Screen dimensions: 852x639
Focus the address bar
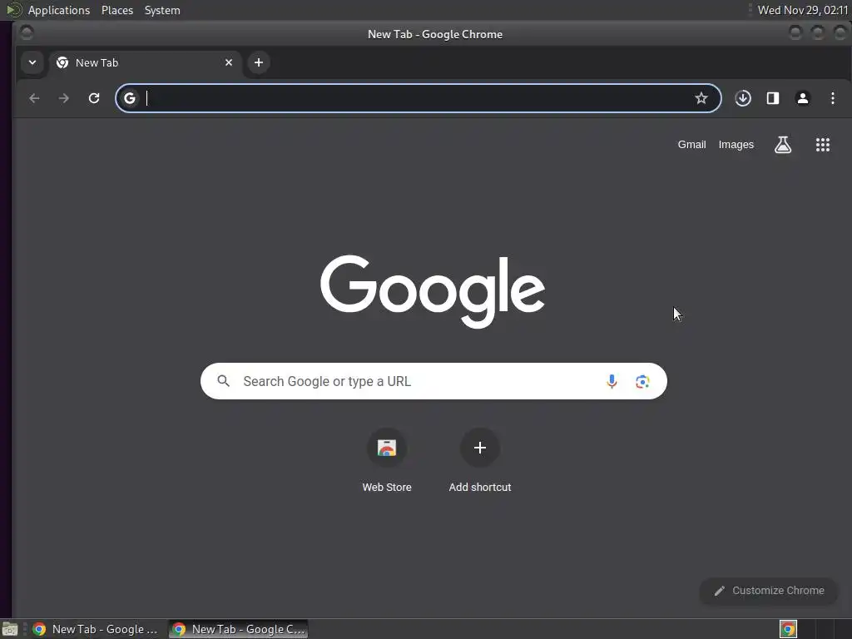419,98
